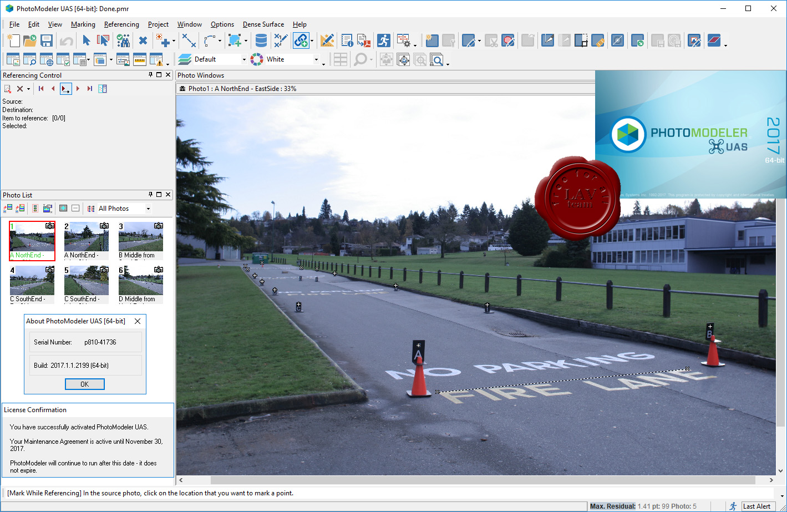The width and height of the screenshot is (787, 512).
Task: Select photo 3 thumbnail B Middle from
Action: tap(140, 241)
